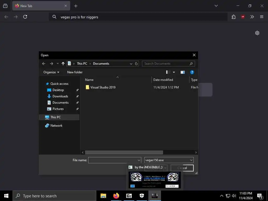Open Desktop in navigation pane
The width and height of the screenshot is (268, 201).
(x=58, y=90)
